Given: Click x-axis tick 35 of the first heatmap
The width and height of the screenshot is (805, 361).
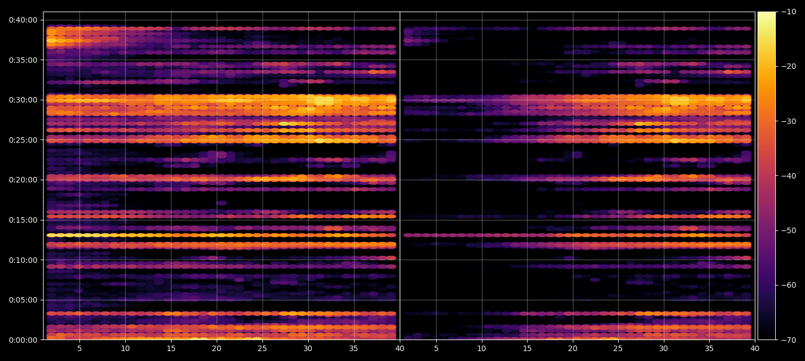Looking at the screenshot, I should 354,348.
